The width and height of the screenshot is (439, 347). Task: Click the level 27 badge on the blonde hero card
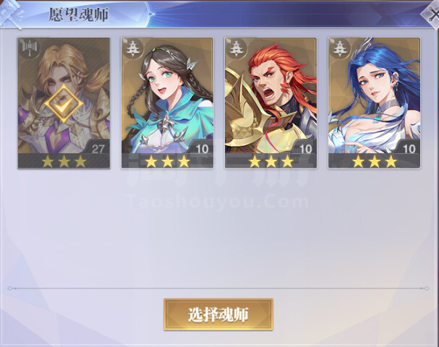click(x=98, y=149)
